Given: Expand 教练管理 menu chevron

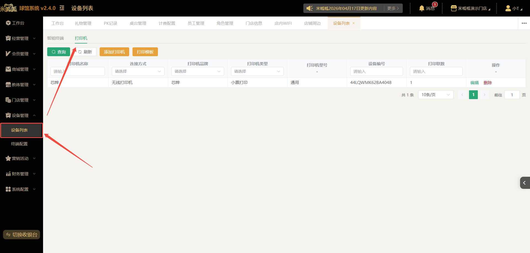Looking at the screenshot, I should [34, 85].
